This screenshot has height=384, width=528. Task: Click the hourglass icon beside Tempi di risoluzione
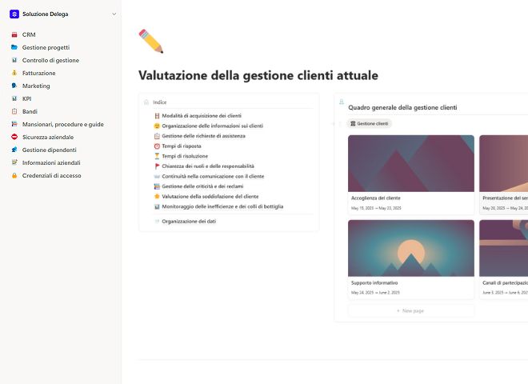(x=157, y=156)
